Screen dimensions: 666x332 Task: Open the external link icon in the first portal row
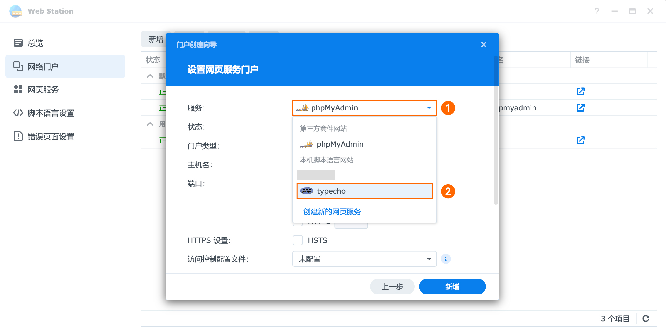point(580,91)
